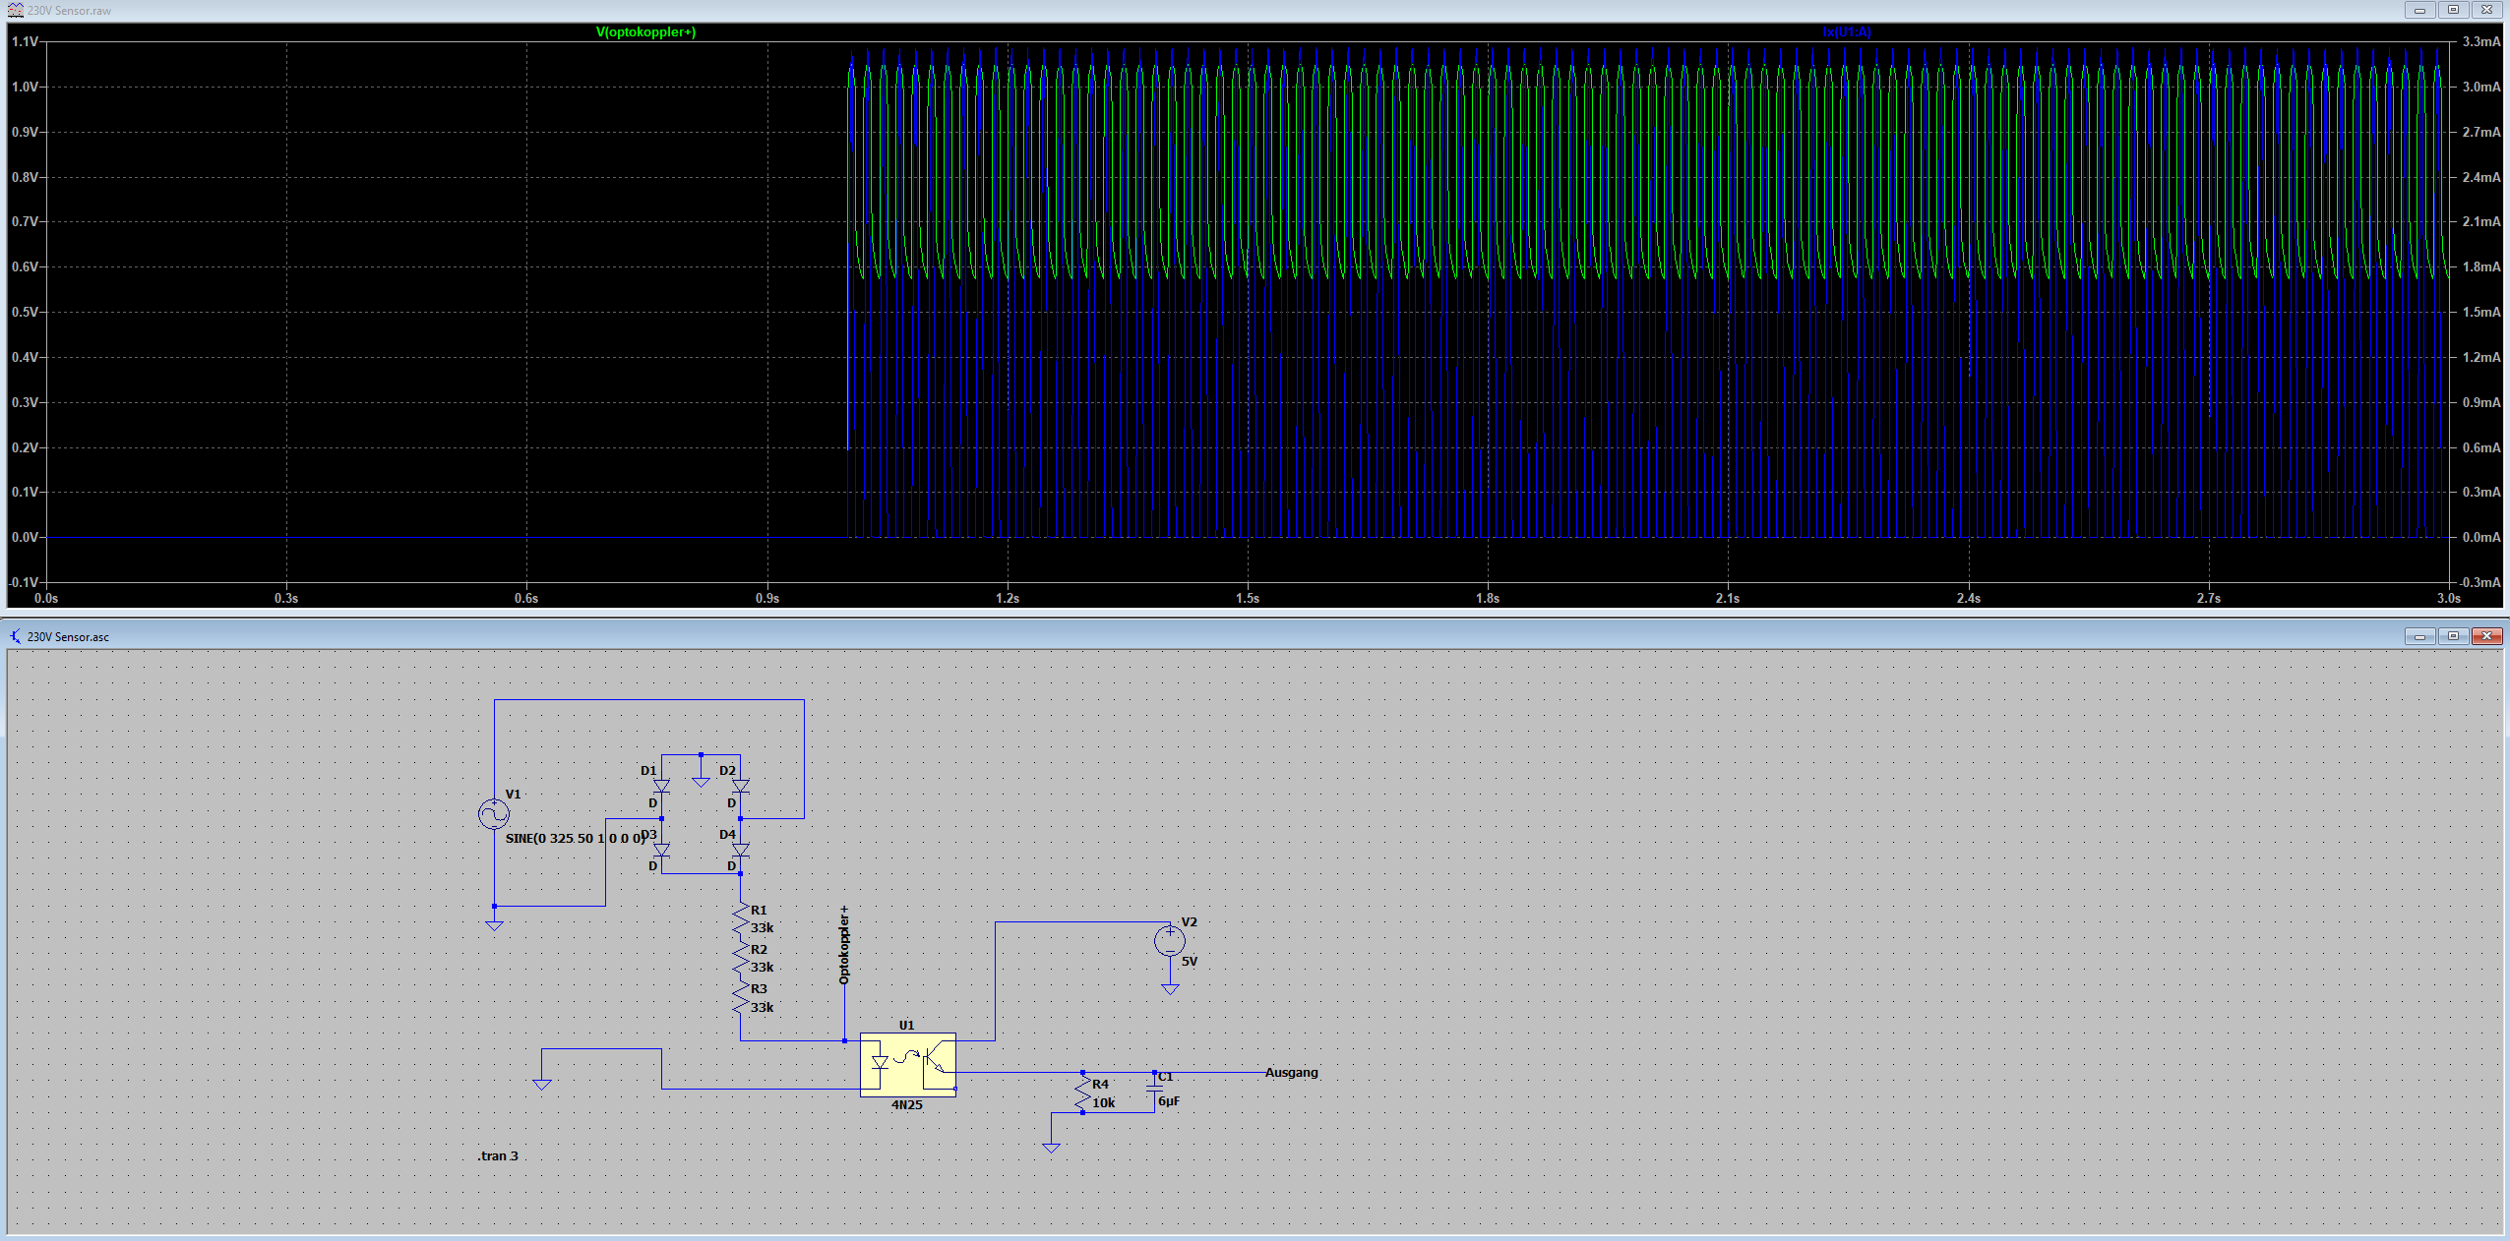Select diode D3 symbol in schematic
Image resolution: width=2510 pixels, height=1241 pixels.
click(661, 850)
